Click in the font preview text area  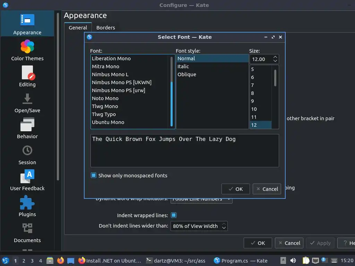pos(184,151)
